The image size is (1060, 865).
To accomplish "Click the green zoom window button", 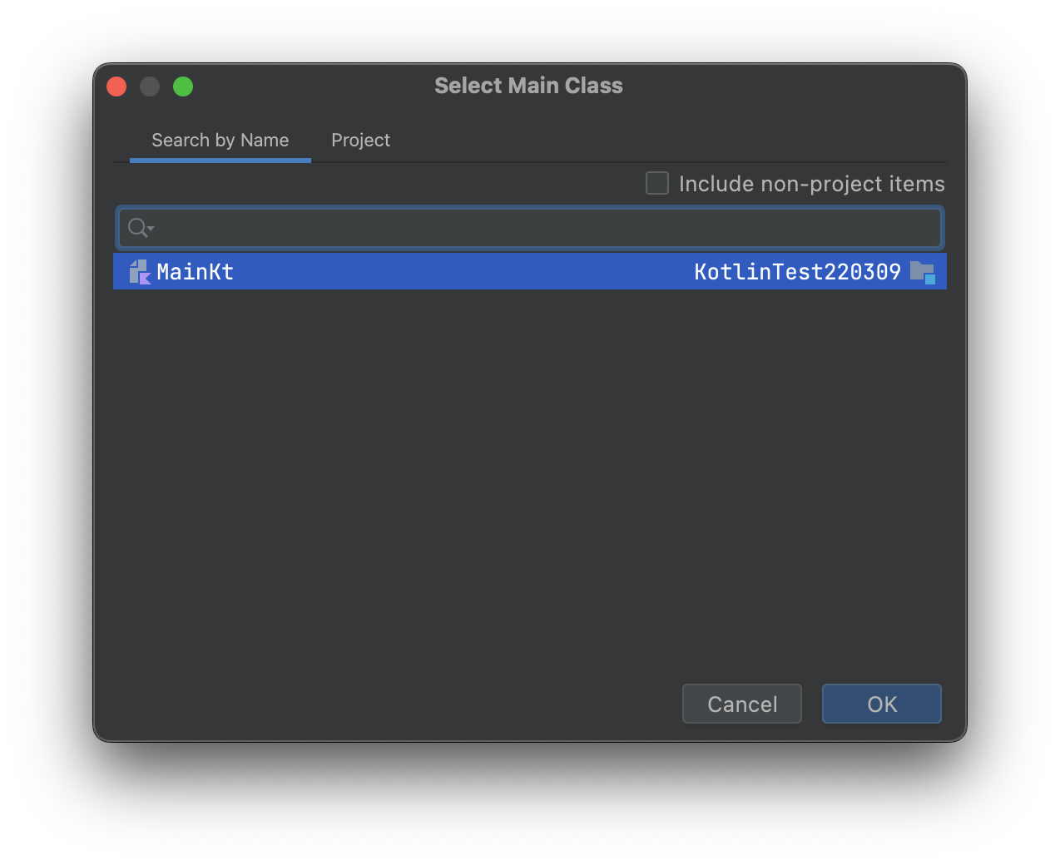I will 183,86.
